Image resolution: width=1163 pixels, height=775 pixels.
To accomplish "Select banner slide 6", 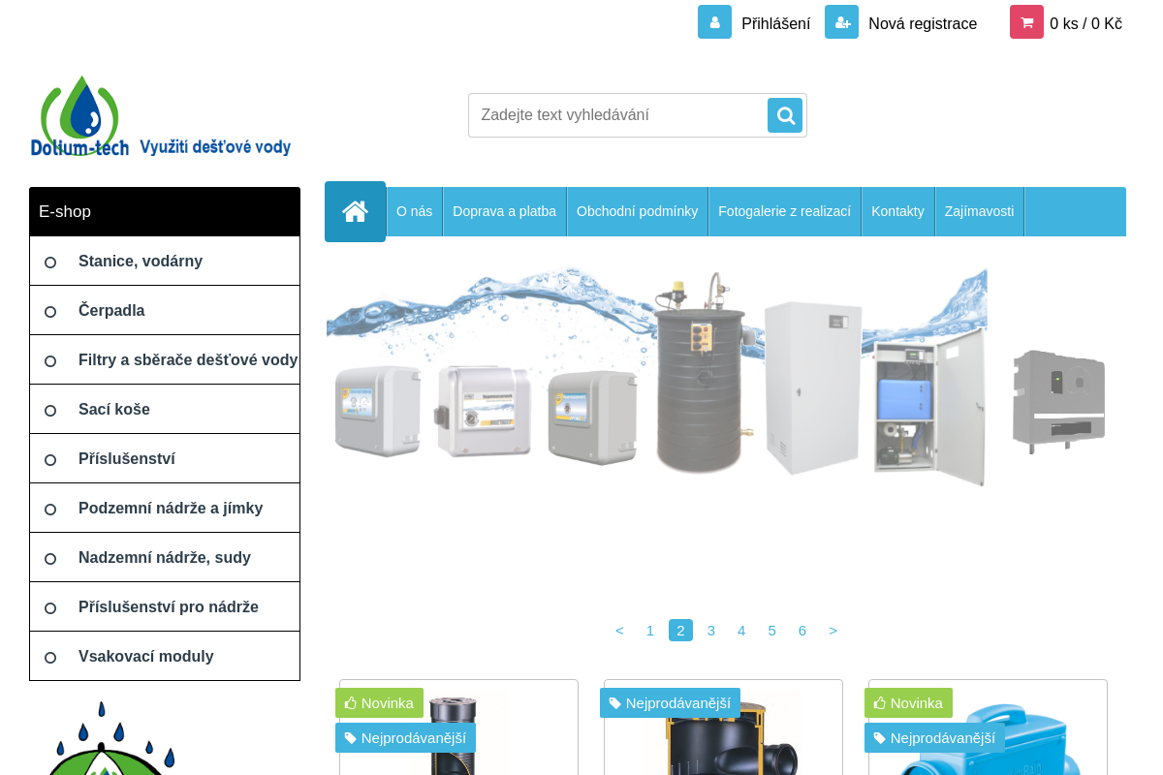I will click(x=802, y=631).
